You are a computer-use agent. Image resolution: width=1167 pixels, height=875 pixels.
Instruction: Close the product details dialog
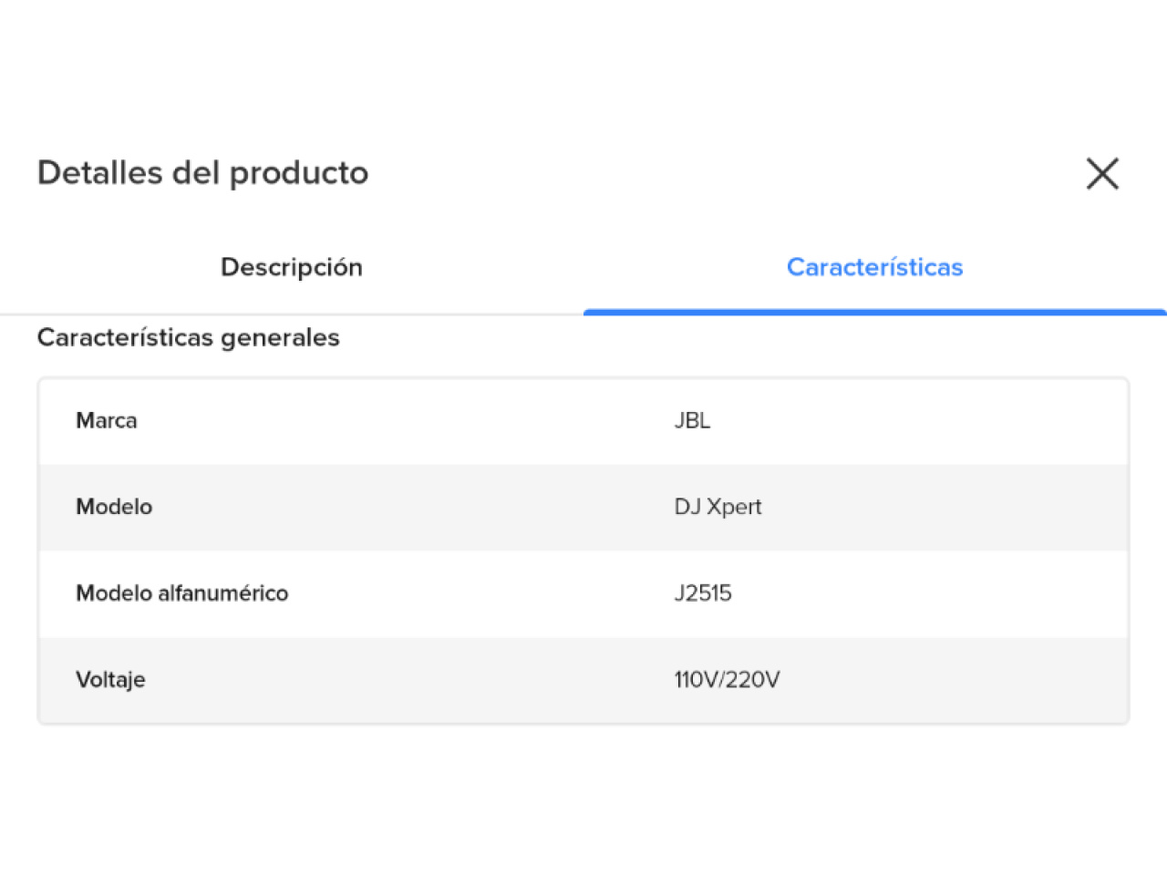1102,173
